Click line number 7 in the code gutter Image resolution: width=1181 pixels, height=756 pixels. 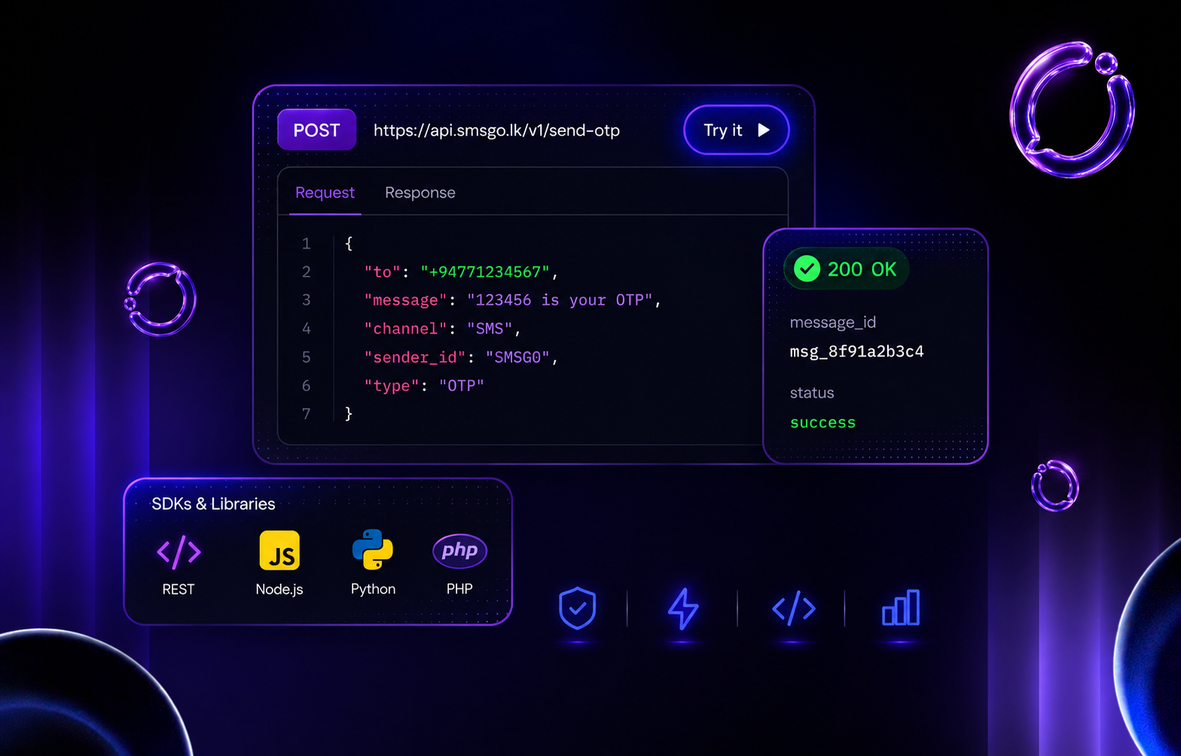[306, 414]
